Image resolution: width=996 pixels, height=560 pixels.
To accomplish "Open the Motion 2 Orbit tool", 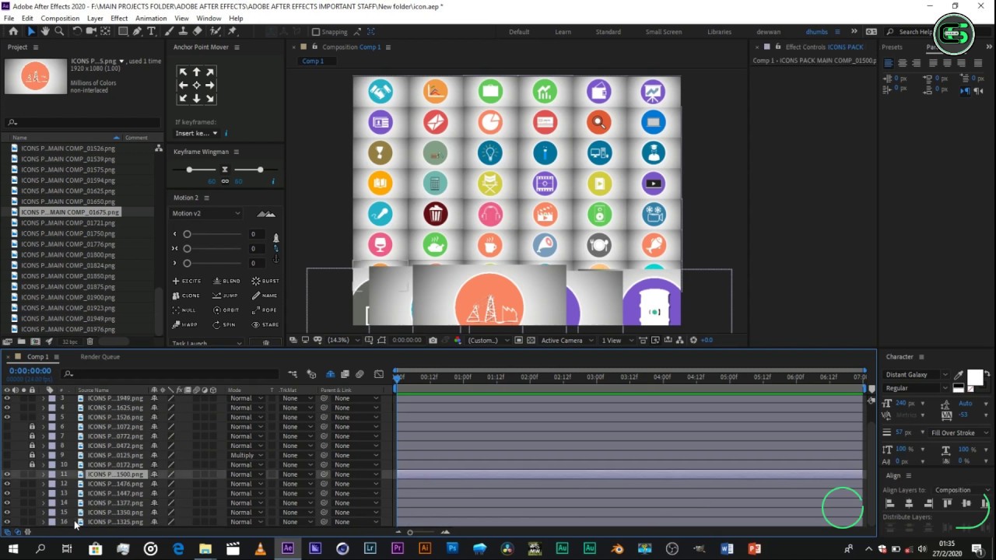I will [226, 310].
